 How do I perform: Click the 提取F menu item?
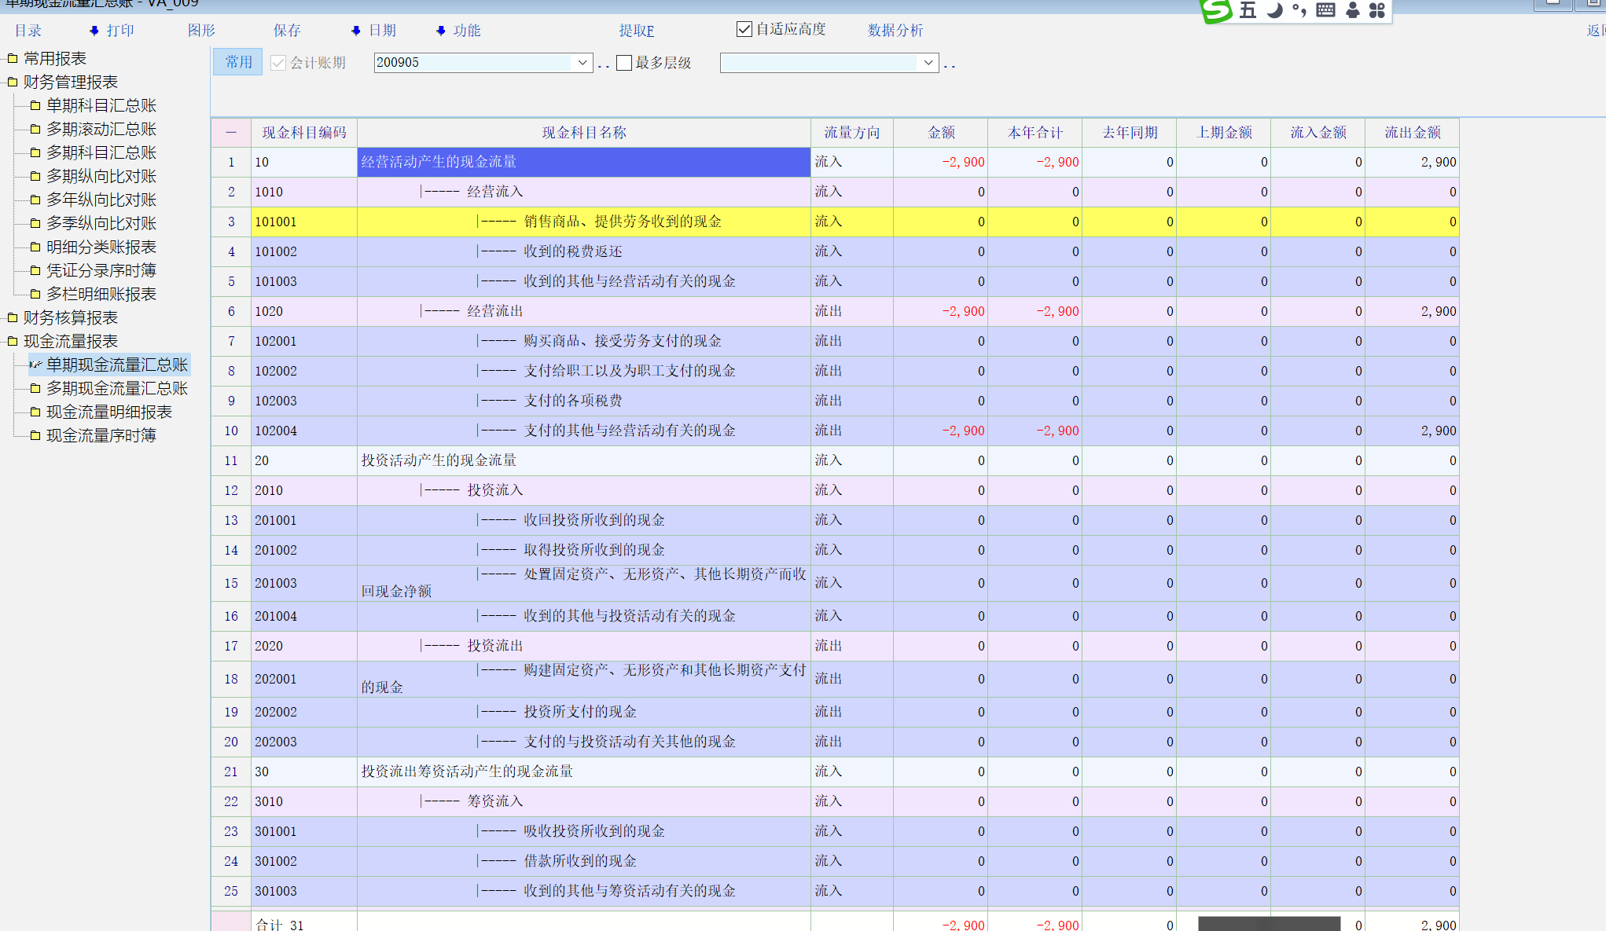coord(637,31)
